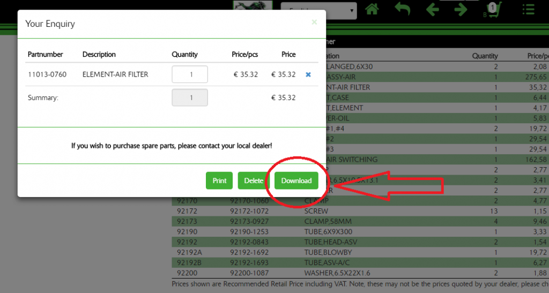The height and width of the screenshot is (293, 549).
Task: Click the green Download button
Action: pyautogui.click(x=296, y=181)
